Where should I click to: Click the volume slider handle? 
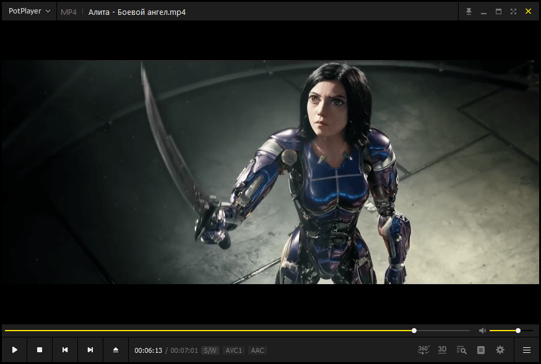[x=518, y=331]
